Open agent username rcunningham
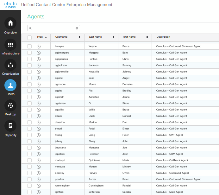Screen dimensions: 219x195 pyautogui.click(x=63, y=186)
